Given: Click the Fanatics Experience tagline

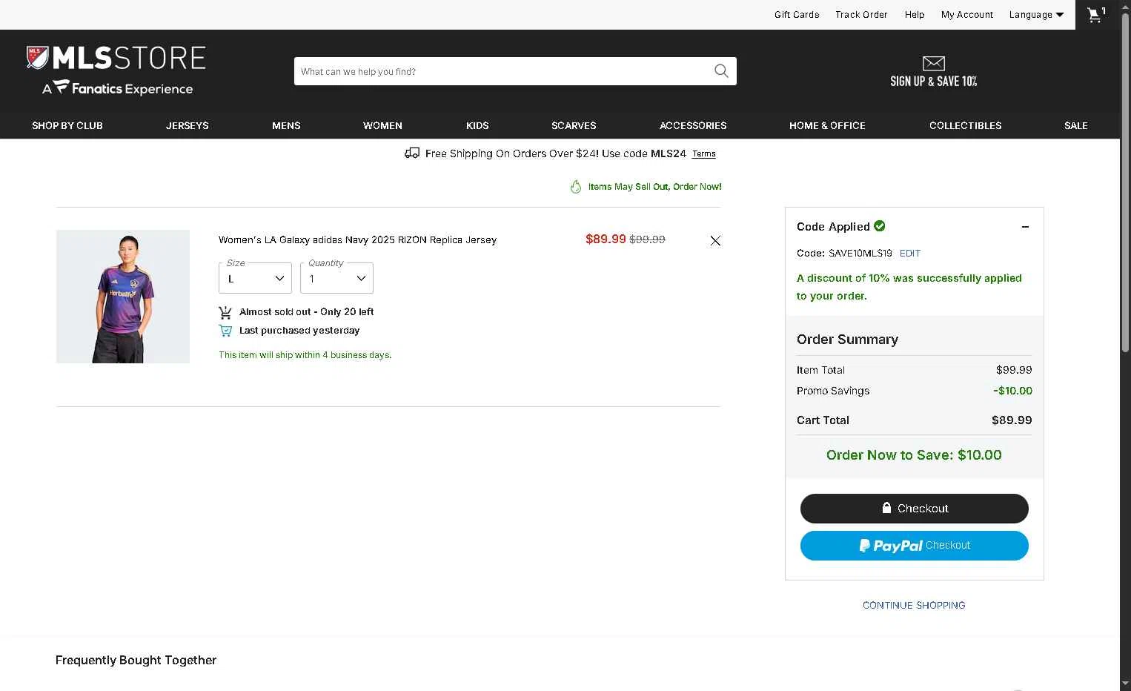Looking at the screenshot, I should coord(117,88).
